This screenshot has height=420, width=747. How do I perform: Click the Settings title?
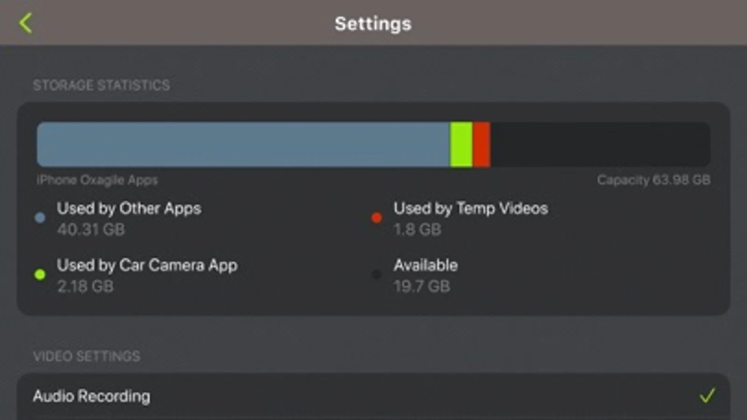coord(373,24)
